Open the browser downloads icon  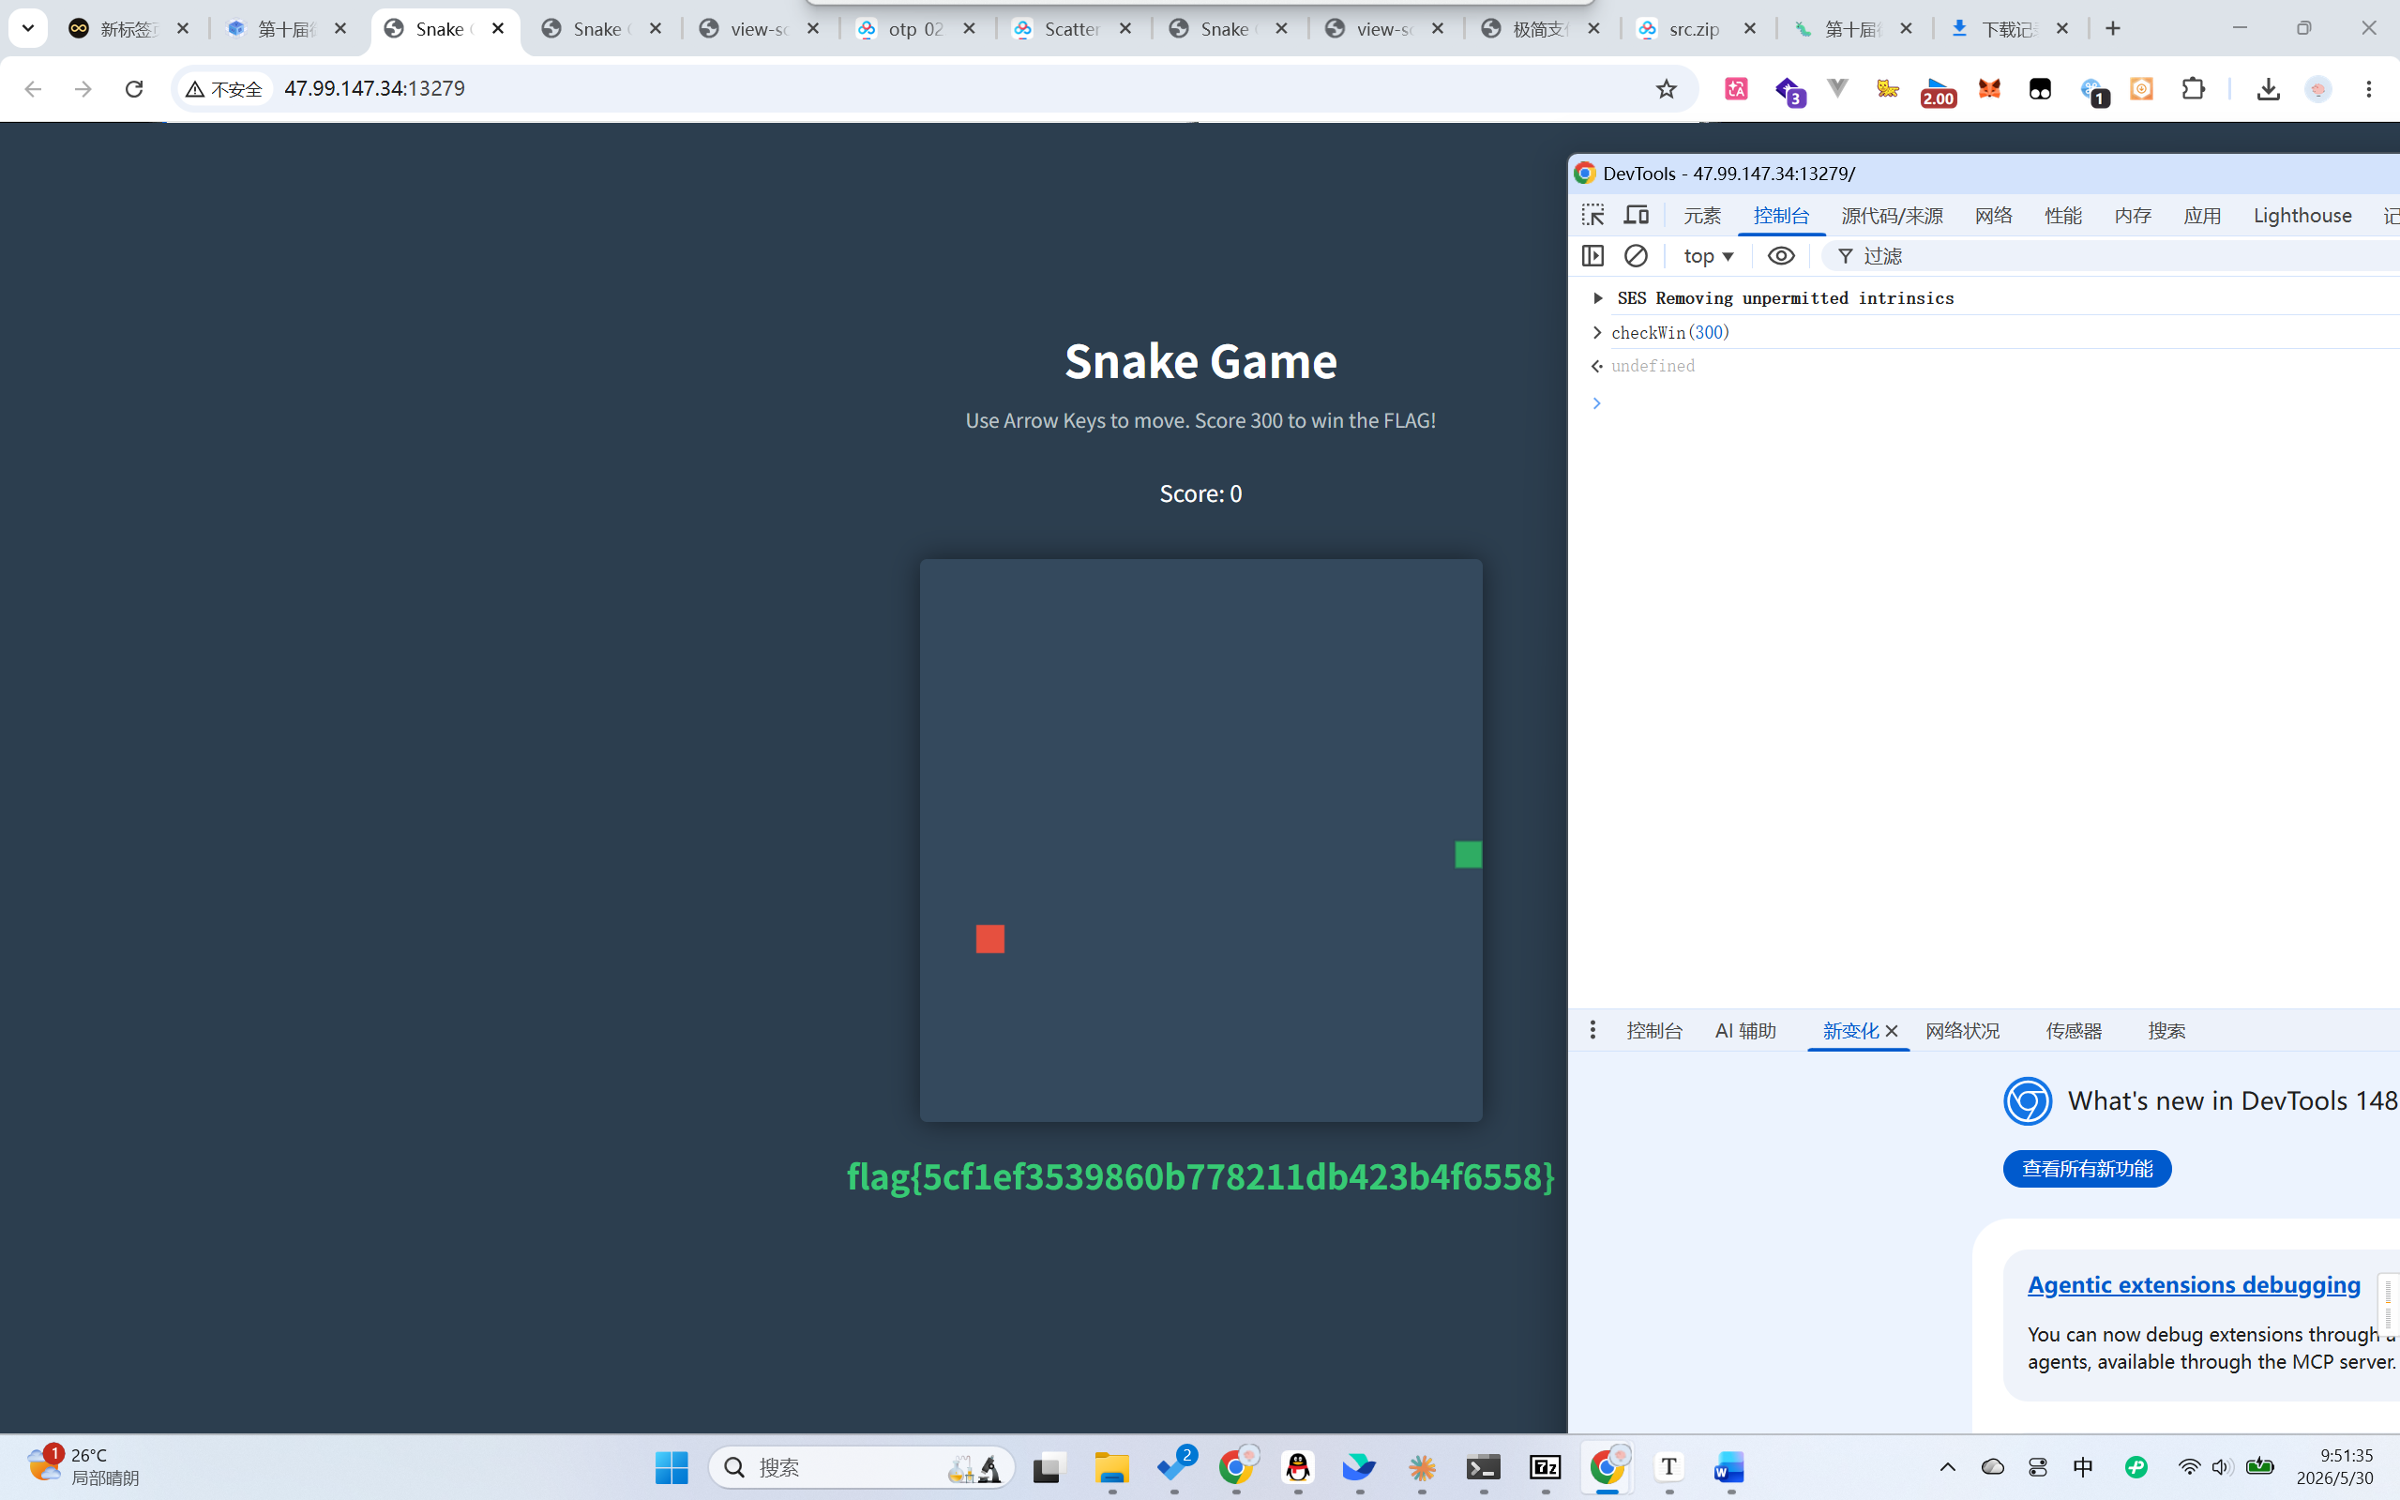(x=2268, y=88)
